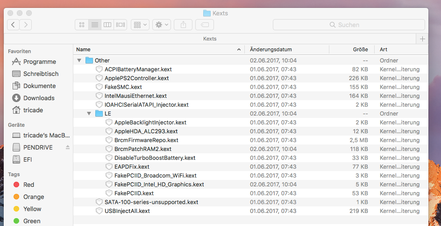Open the Action gear dropdown menu
This screenshot has height=226, width=441.
162,25
